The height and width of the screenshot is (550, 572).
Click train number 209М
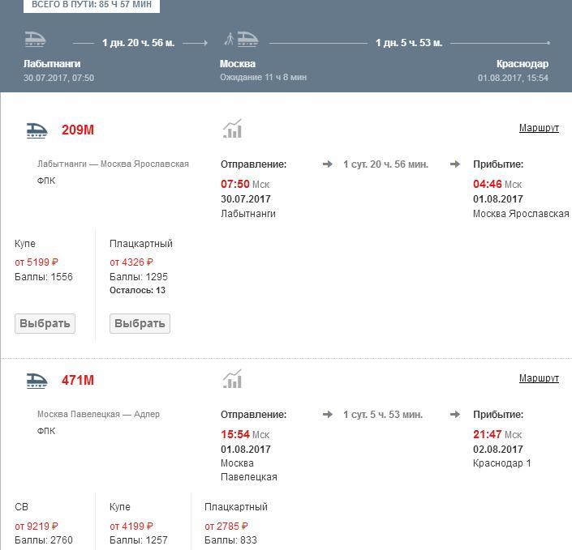coord(78,130)
